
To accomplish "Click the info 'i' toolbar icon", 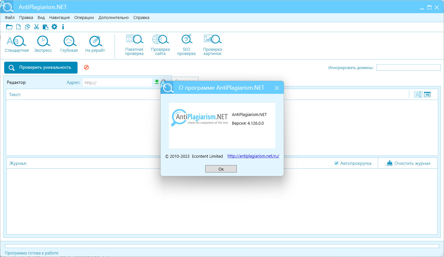I will pyautogui.click(x=63, y=27).
